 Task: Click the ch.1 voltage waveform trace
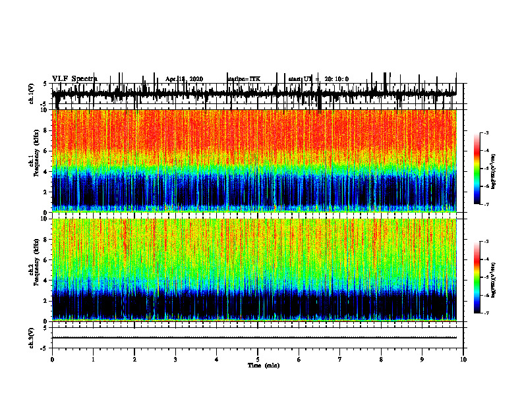click(254, 94)
